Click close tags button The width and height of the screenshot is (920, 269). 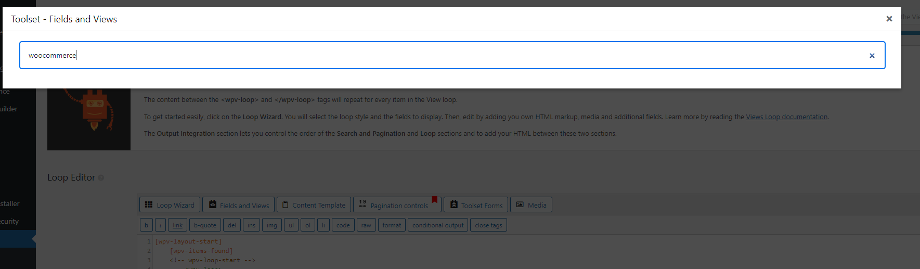coord(488,225)
